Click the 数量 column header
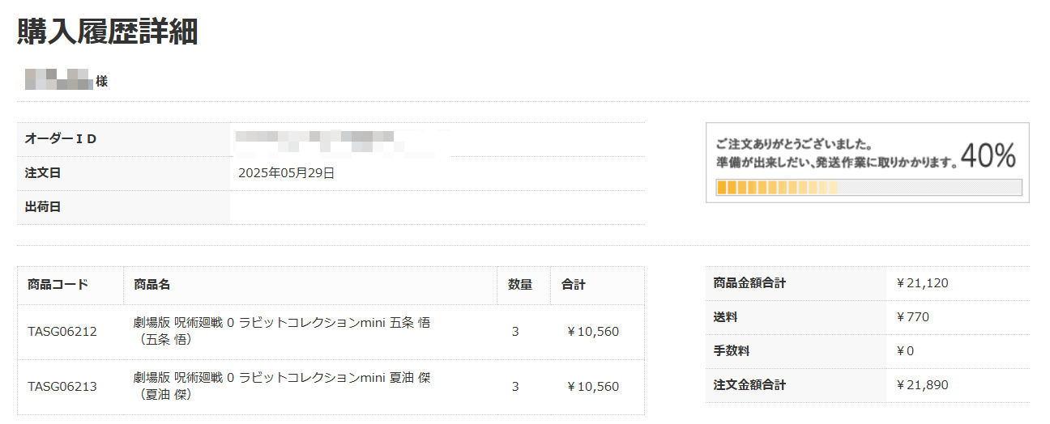 (x=520, y=285)
